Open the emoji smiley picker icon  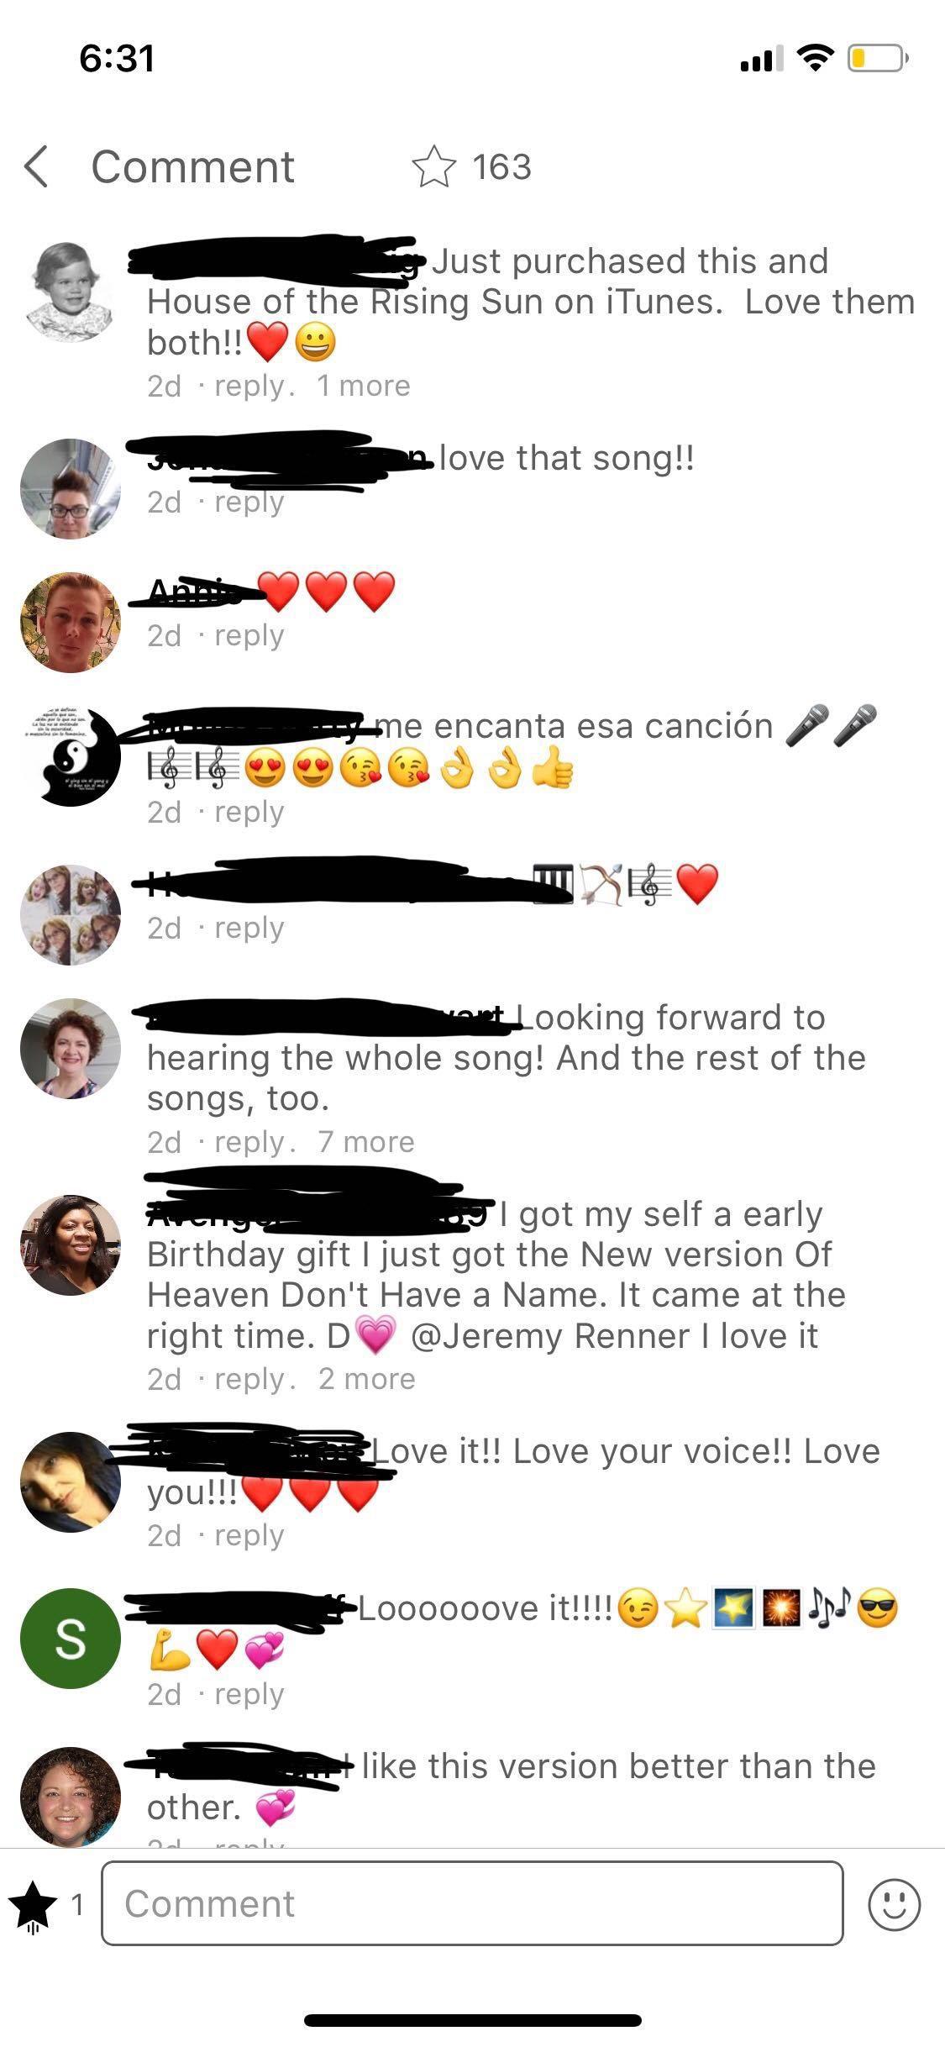point(894,1904)
